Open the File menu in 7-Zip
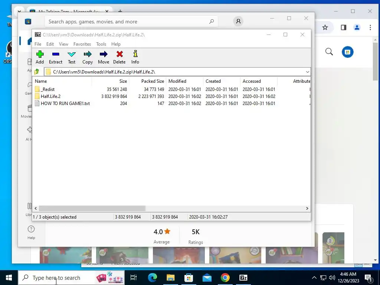This screenshot has width=380, height=285. [38, 44]
